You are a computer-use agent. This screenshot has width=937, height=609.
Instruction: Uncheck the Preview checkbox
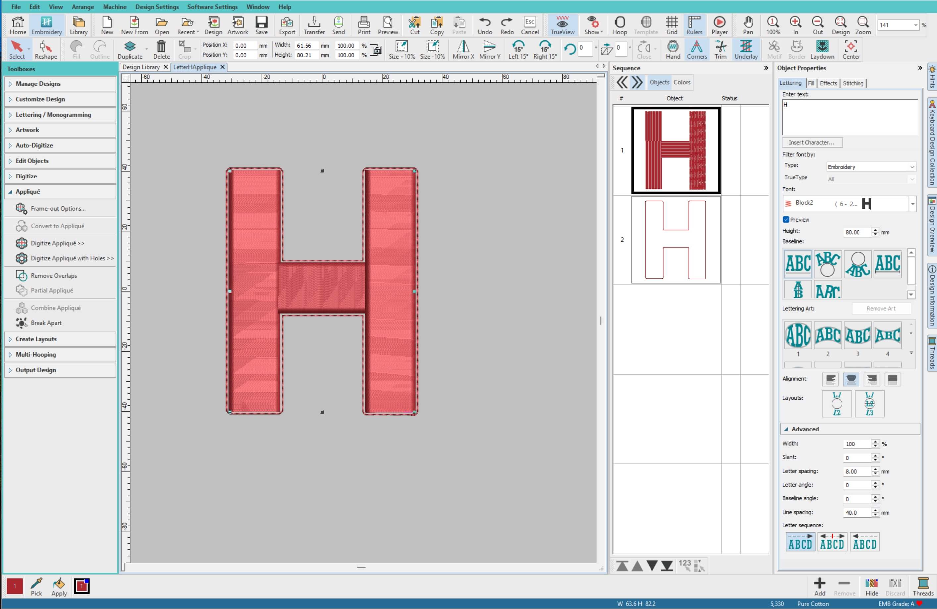tap(786, 219)
